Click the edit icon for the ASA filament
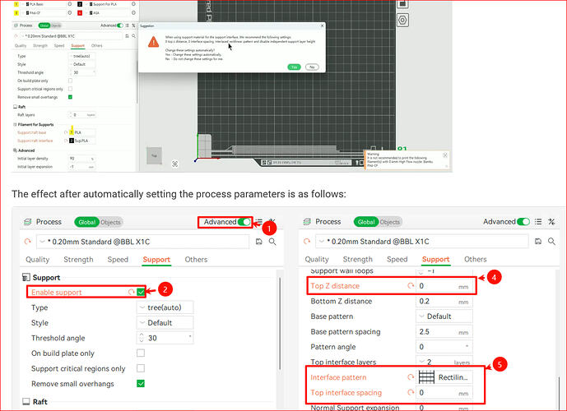This screenshot has width=567, height=411. coord(133,12)
